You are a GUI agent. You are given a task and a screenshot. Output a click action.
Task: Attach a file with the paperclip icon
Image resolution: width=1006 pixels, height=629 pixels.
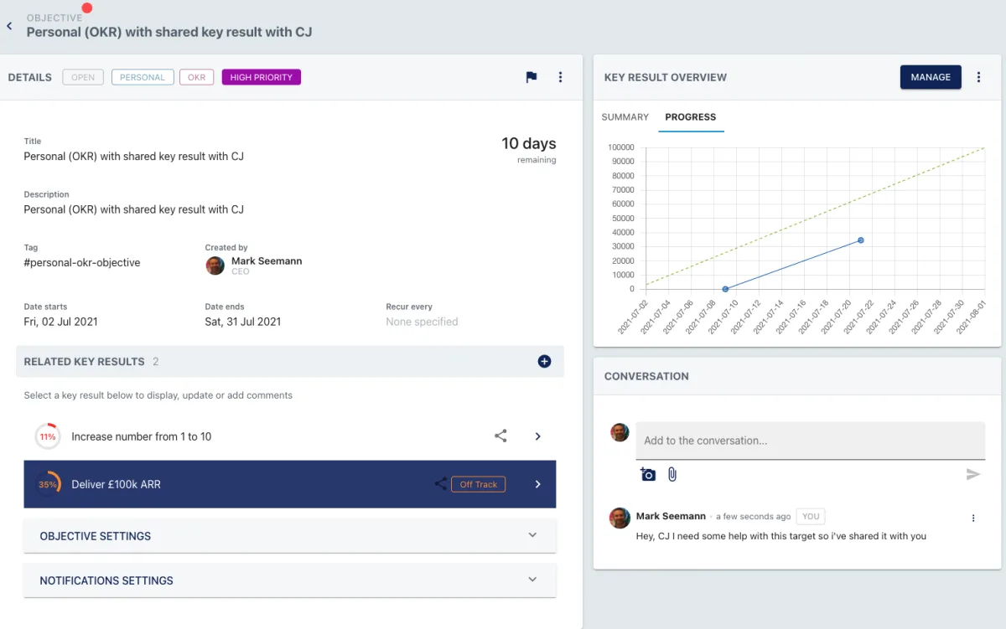tap(672, 475)
